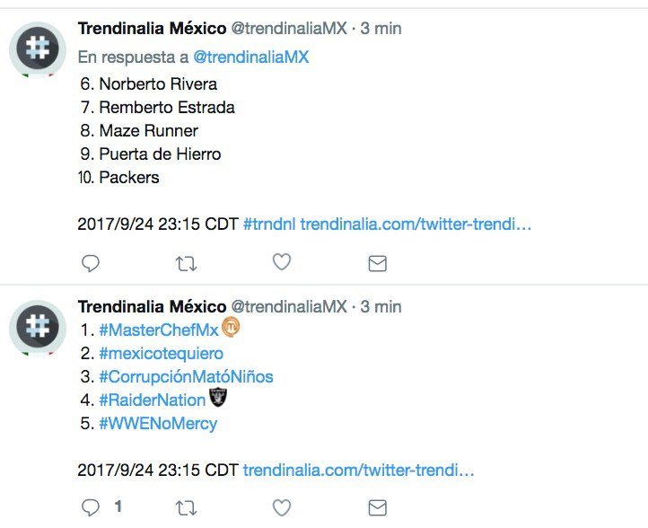Like the first tweet with trends 6-10
This screenshot has height=528, width=648.
tap(282, 262)
